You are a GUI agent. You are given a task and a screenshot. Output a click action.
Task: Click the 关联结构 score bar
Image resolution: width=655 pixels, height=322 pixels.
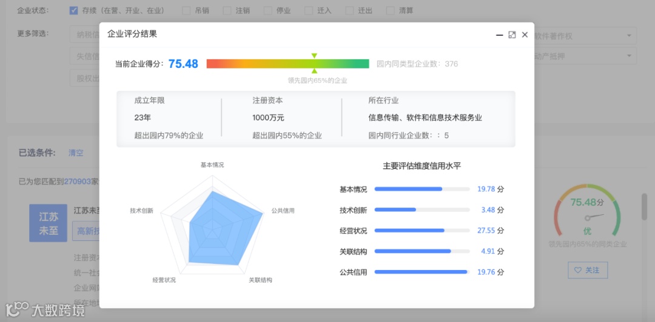pos(422,251)
